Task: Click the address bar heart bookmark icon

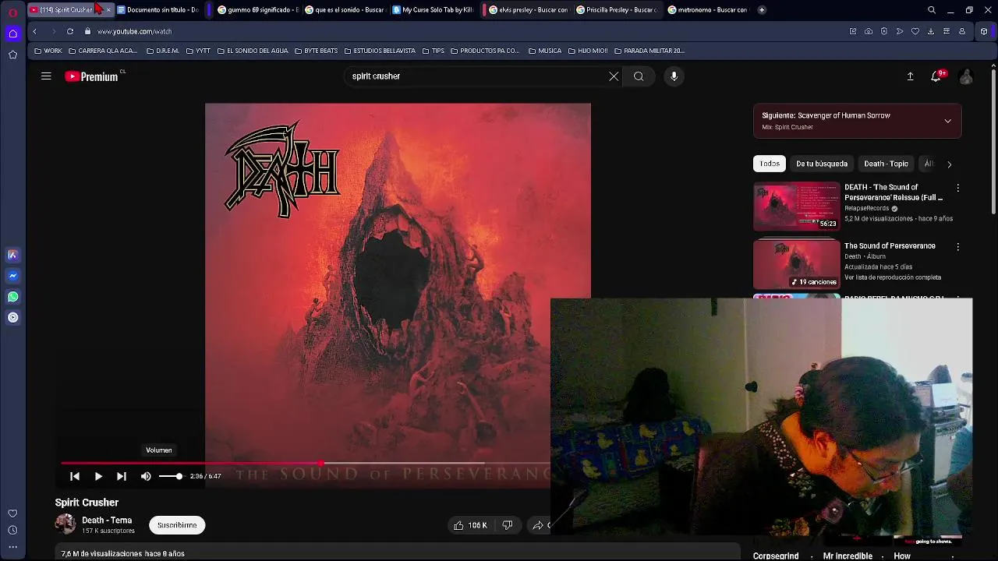Action: [x=915, y=31]
